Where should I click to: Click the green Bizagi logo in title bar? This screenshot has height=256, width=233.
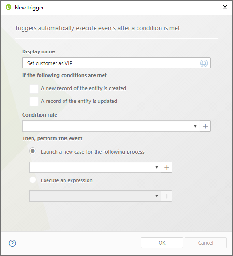(8, 8)
